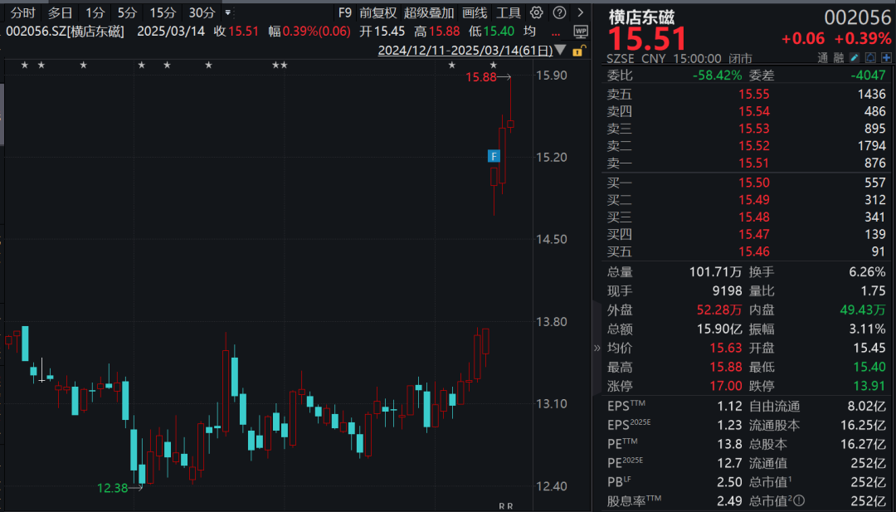Image resolution: width=896 pixels, height=512 pixels.
Task: Toggle the date range lock icon
Action: pos(578,51)
